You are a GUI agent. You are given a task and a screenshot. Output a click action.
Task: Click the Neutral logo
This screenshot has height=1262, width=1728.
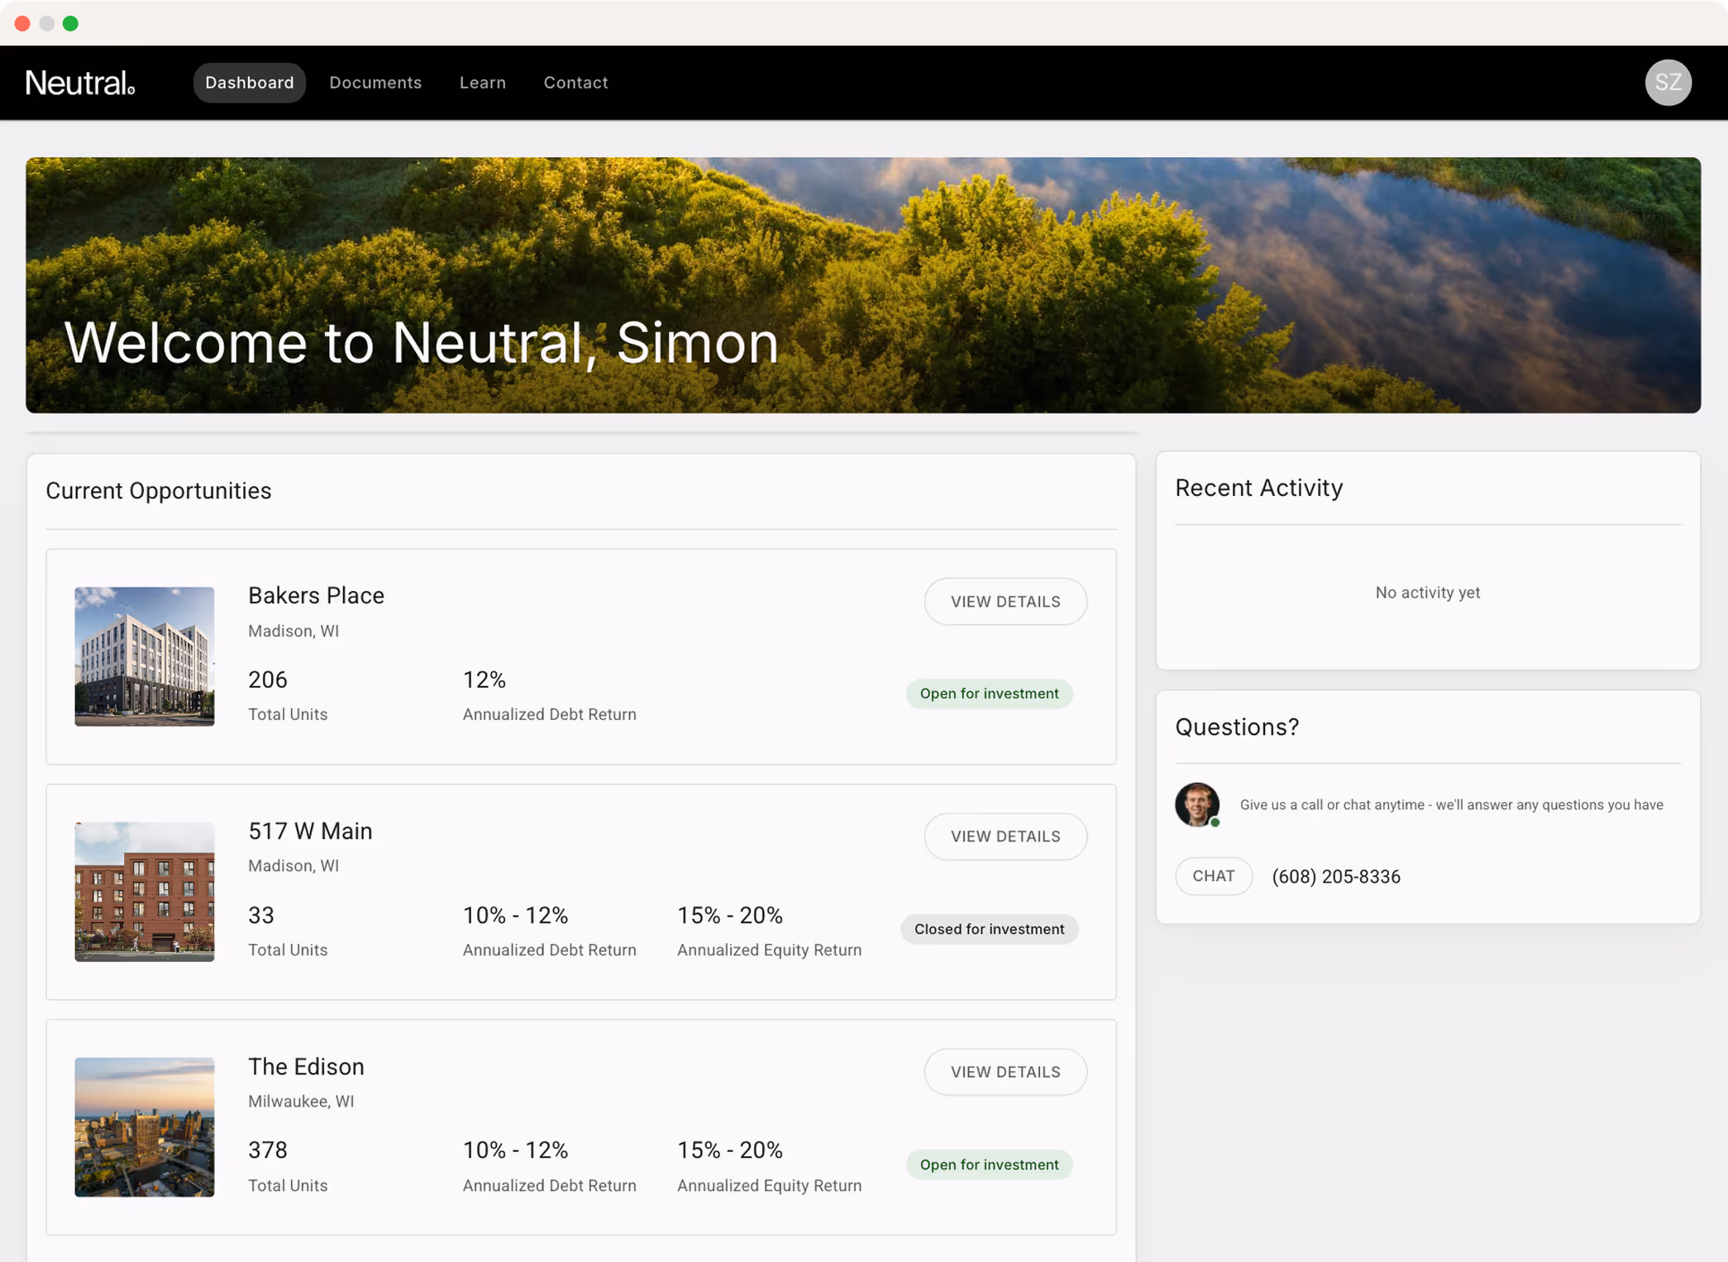[80, 83]
